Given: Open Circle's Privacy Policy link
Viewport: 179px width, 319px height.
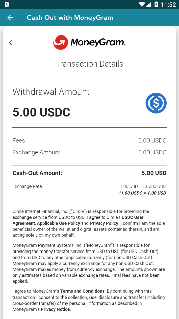Looking at the screenshot, I should 104,223.
